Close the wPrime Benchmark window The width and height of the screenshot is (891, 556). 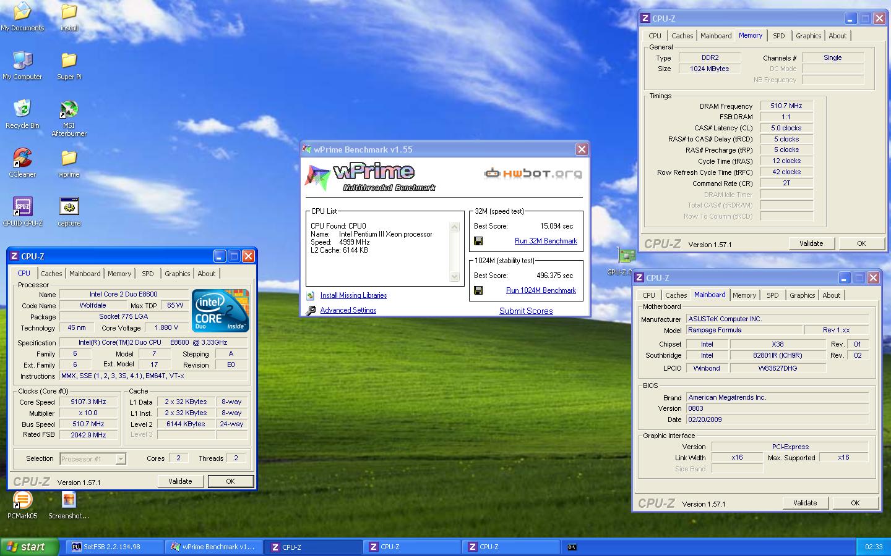pyautogui.click(x=582, y=149)
